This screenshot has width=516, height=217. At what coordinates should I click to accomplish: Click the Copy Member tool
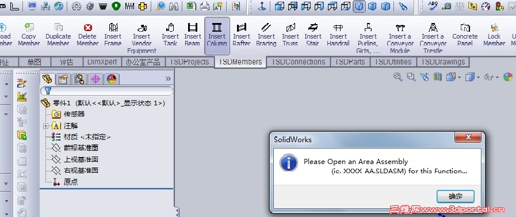(29, 35)
